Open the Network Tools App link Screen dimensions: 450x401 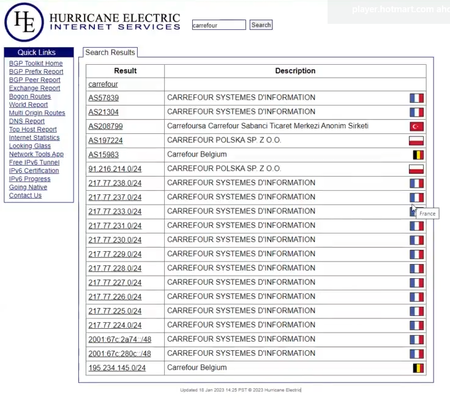(x=36, y=154)
